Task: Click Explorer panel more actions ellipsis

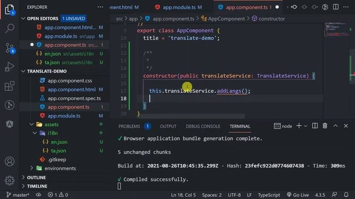Action: (x=100, y=7)
